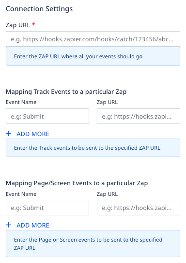Click the red required asterisk beside Zap URL

[33, 24]
